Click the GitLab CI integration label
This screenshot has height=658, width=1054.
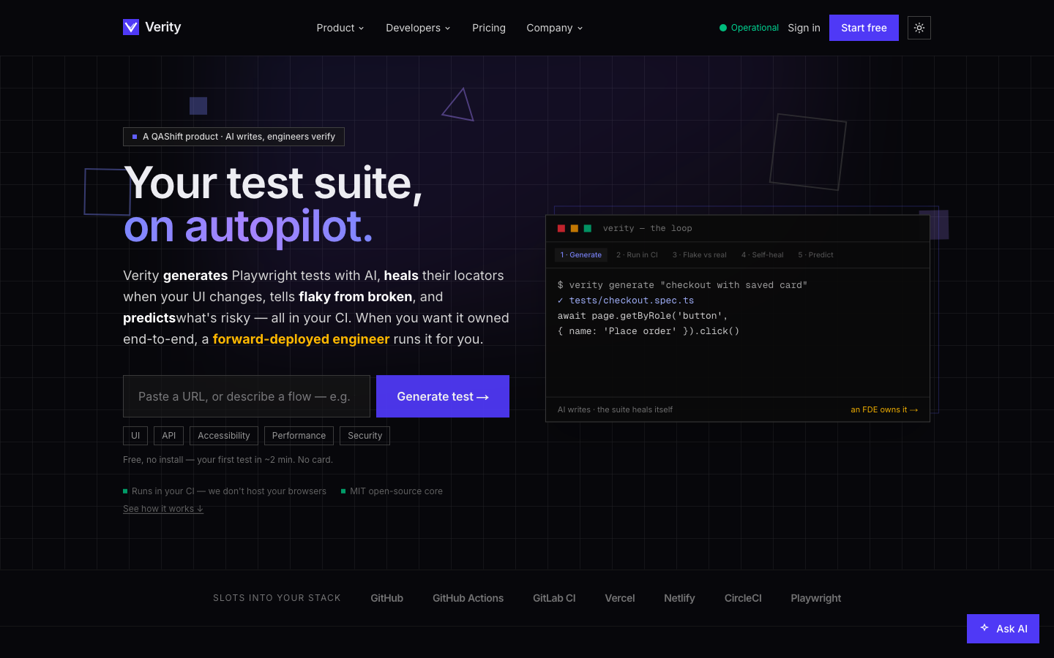point(554,598)
